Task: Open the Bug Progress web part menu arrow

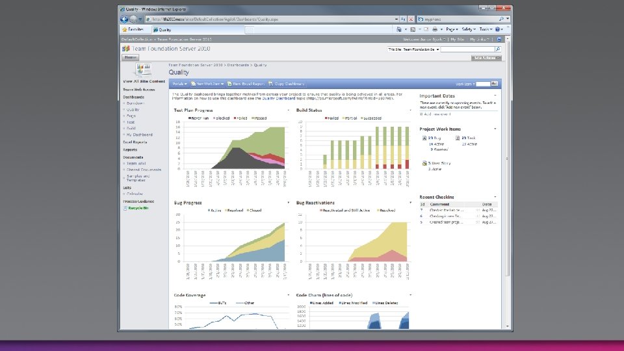Action: (x=288, y=203)
